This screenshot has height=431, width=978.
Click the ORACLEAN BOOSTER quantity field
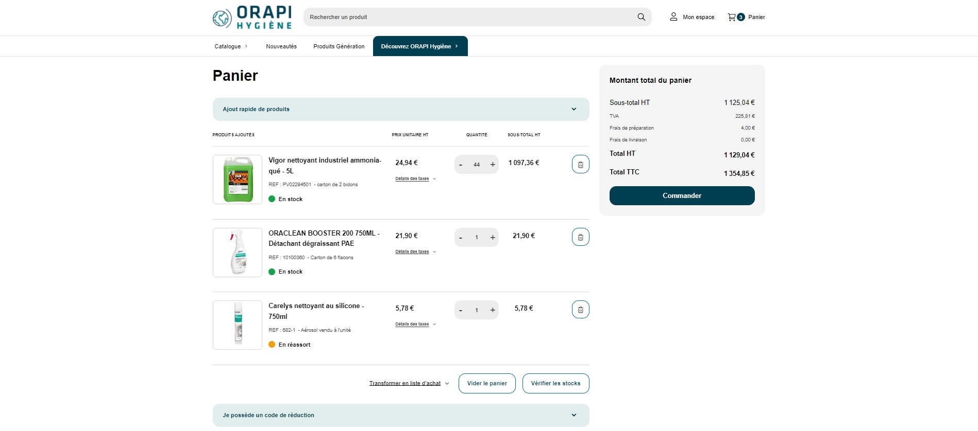click(x=477, y=237)
